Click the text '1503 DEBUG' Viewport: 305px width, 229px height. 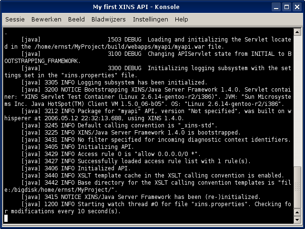pyautogui.click(x=124, y=40)
